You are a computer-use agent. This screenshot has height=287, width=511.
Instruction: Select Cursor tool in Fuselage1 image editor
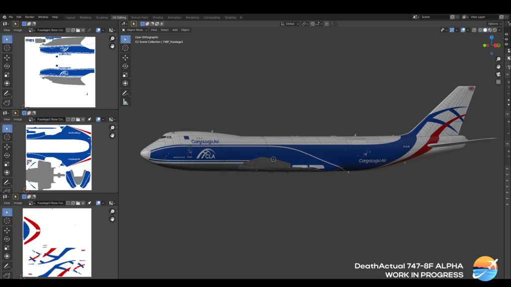point(7,48)
